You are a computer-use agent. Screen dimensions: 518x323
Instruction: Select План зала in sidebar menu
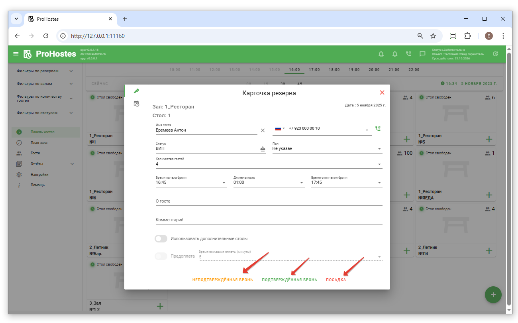click(39, 143)
